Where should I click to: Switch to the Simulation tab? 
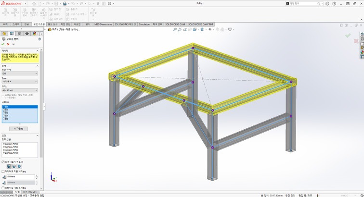point(144,24)
